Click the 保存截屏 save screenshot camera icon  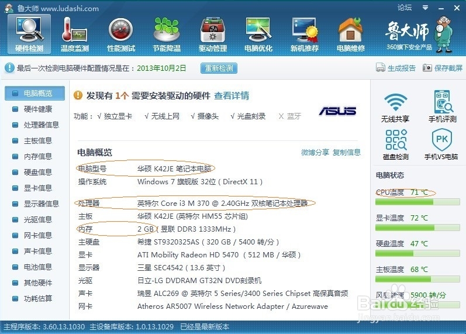[x=427, y=67]
